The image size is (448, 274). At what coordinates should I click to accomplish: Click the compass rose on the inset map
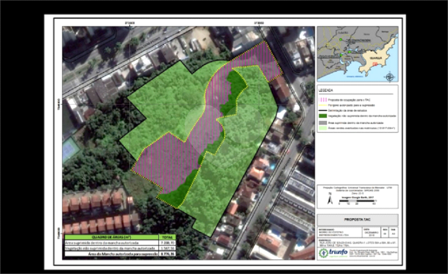389,77
